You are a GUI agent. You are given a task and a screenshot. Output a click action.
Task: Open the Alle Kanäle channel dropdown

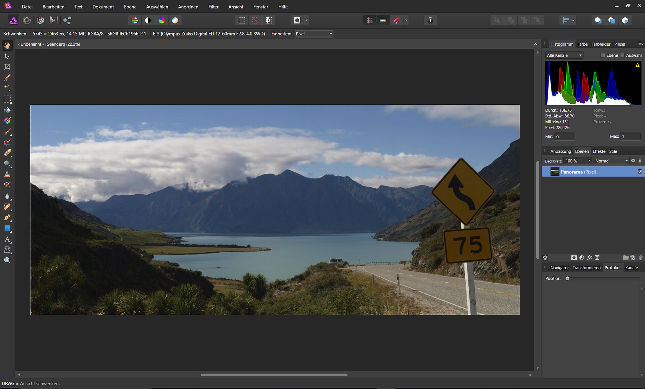(x=564, y=55)
